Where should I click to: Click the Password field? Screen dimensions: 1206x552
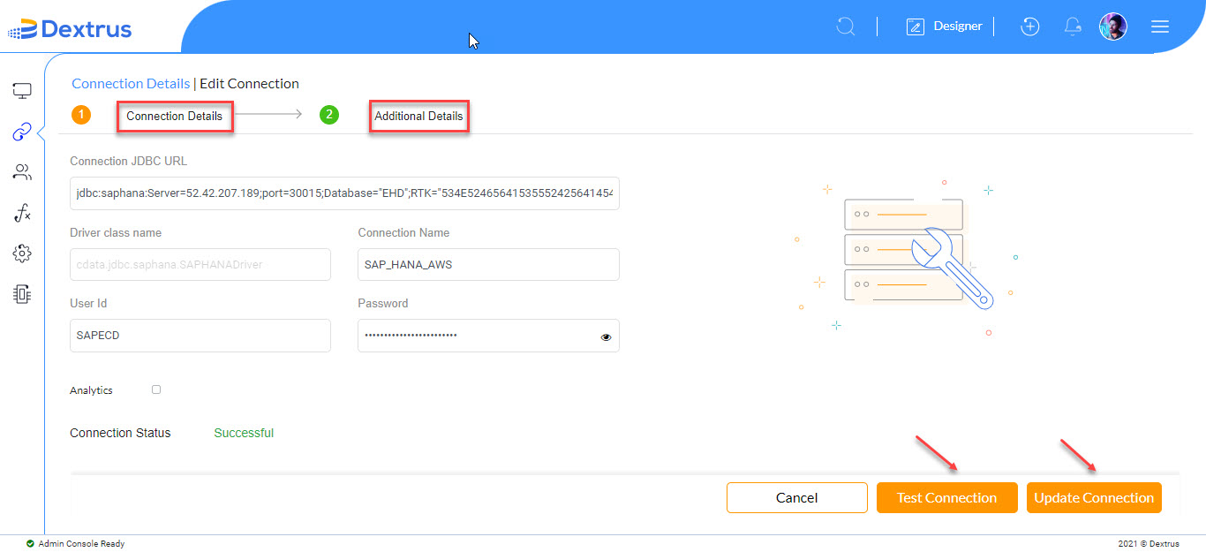(x=488, y=336)
